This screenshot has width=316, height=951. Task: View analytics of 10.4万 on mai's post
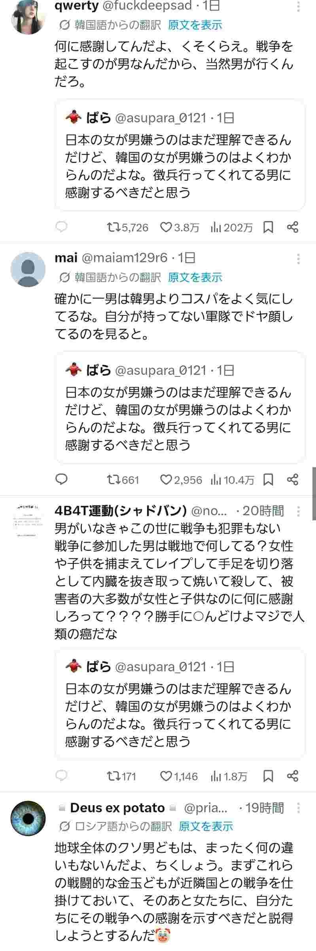[232, 480]
